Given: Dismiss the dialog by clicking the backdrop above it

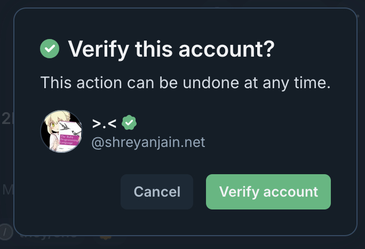Looking at the screenshot, I should tap(182, 3).
